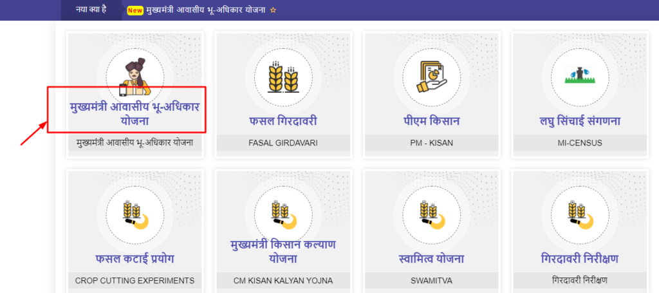Open the Crop Cutting Experiments sickle icon

coord(135,215)
